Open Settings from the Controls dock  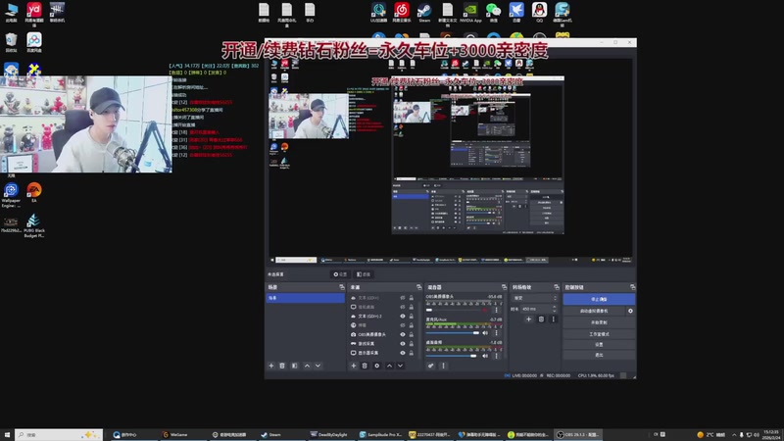click(599, 345)
